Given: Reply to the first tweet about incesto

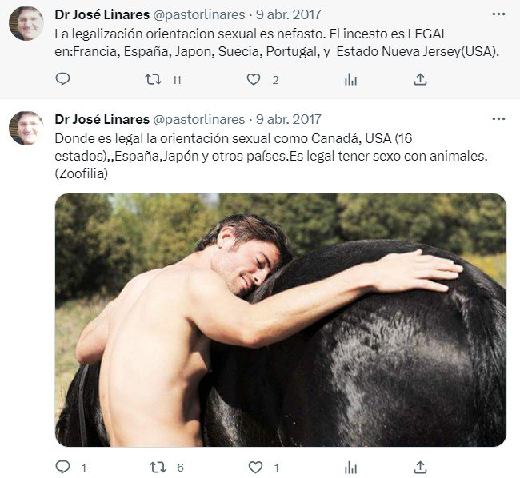Looking at the screenshot, I should pos(62,79).
